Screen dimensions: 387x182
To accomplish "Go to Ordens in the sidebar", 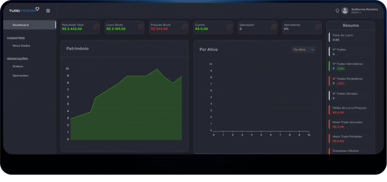I will 18,66.
